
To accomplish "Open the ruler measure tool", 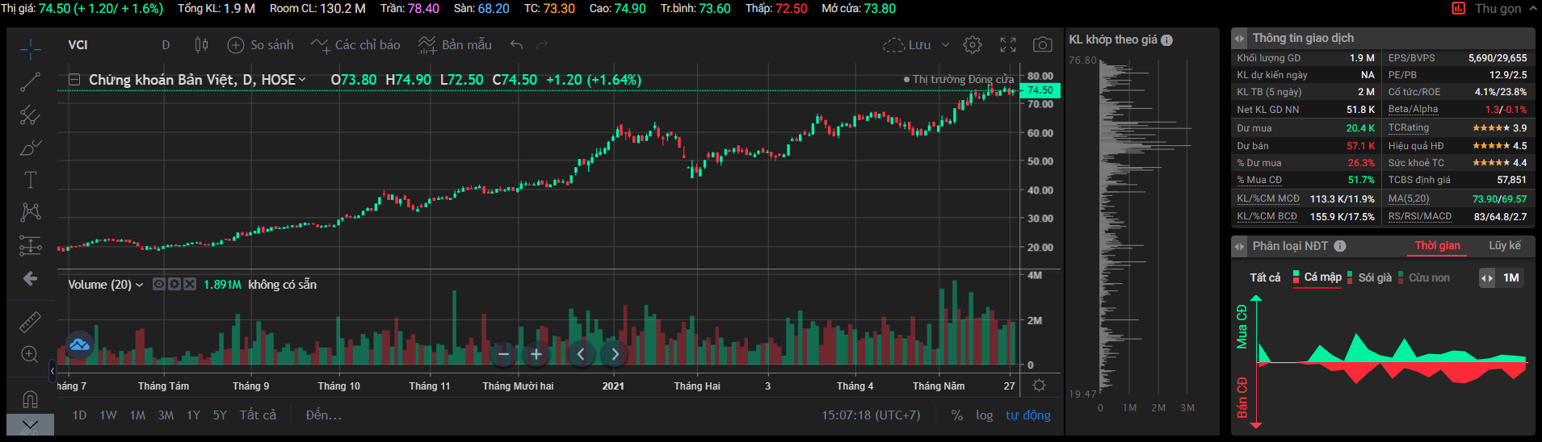I will coord(30,322).
